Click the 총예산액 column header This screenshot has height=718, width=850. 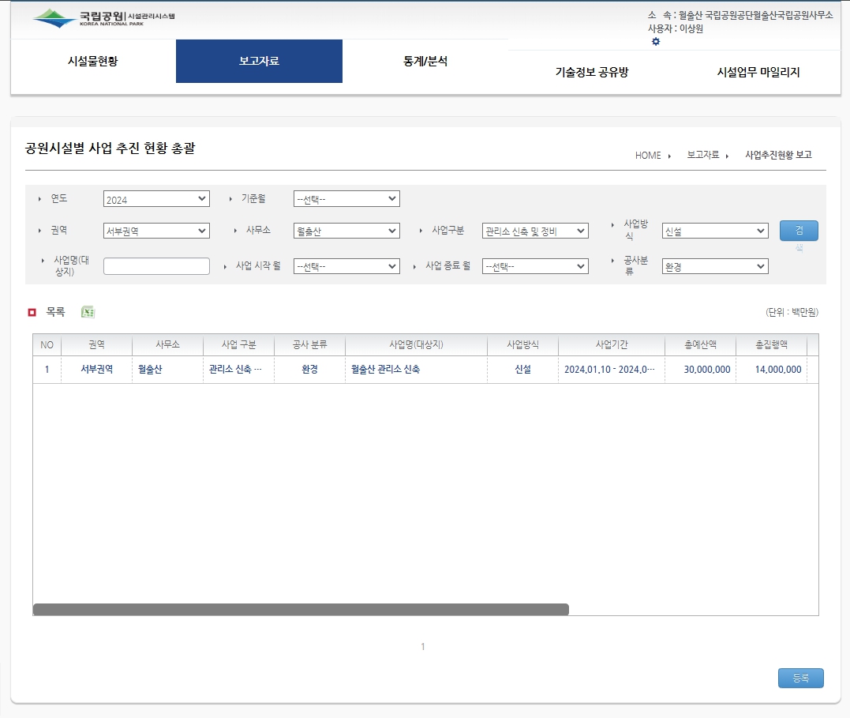[x=700, y=344]
